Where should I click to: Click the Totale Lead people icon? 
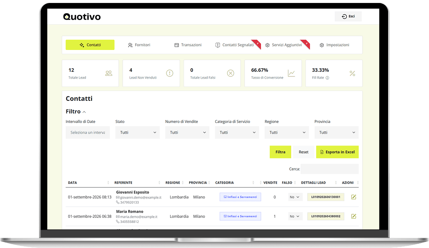[109, 73]
